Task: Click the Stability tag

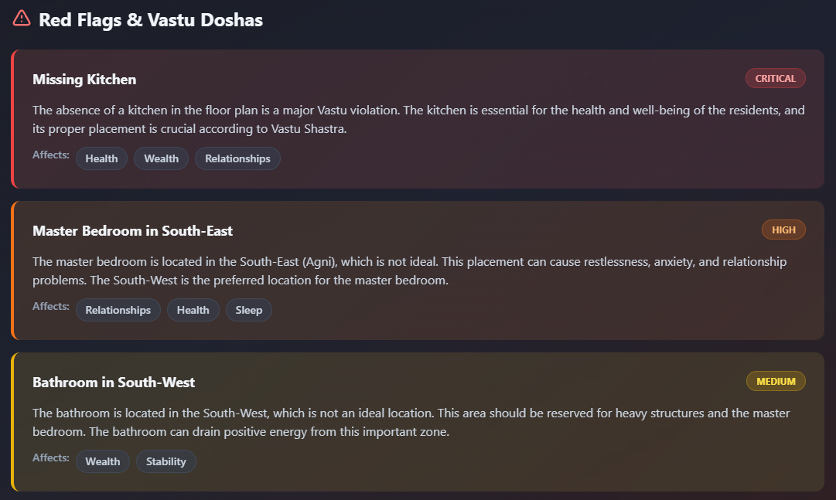Action: tap(166, 461)
